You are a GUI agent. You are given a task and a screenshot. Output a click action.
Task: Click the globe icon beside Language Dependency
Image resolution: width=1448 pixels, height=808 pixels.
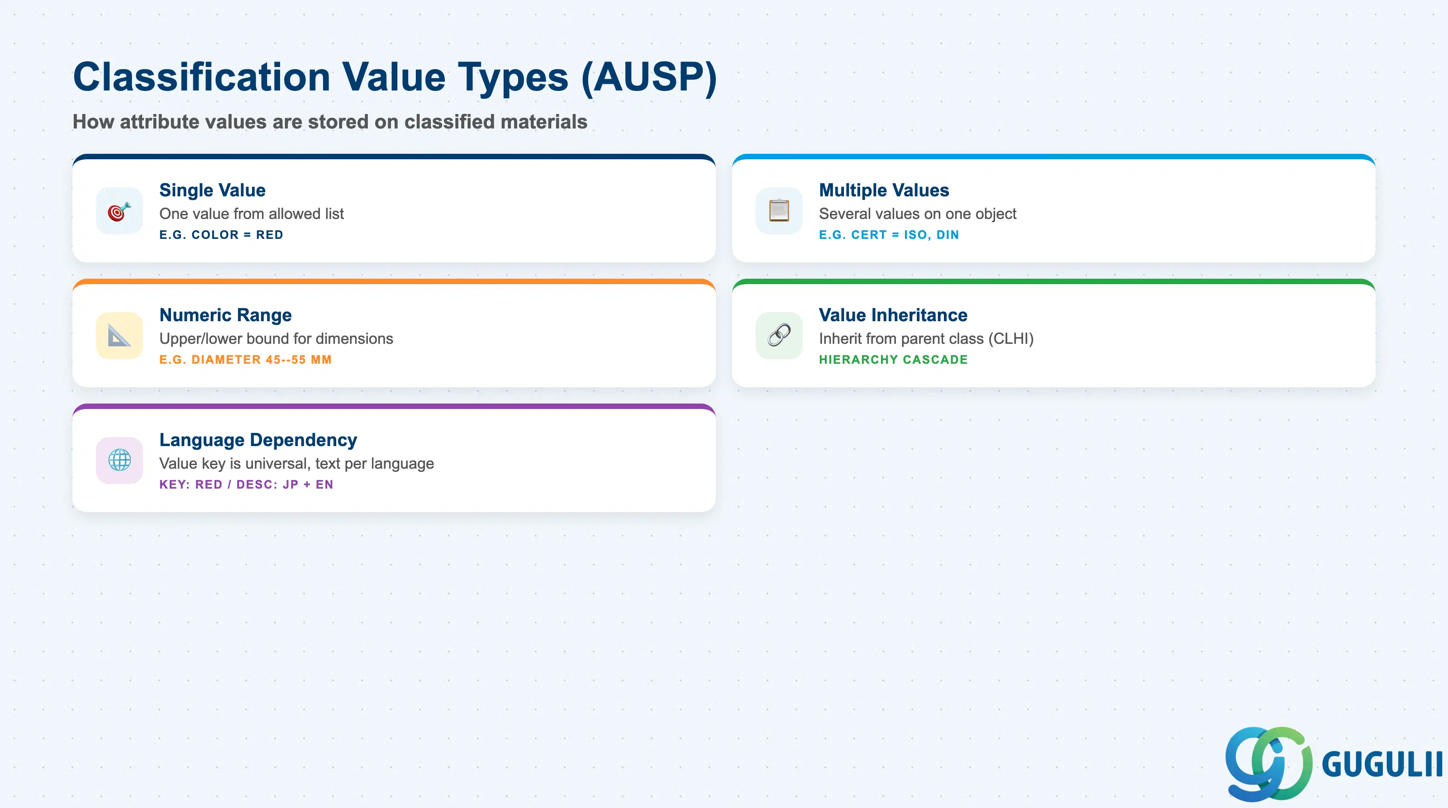click(x=119, y=460)
